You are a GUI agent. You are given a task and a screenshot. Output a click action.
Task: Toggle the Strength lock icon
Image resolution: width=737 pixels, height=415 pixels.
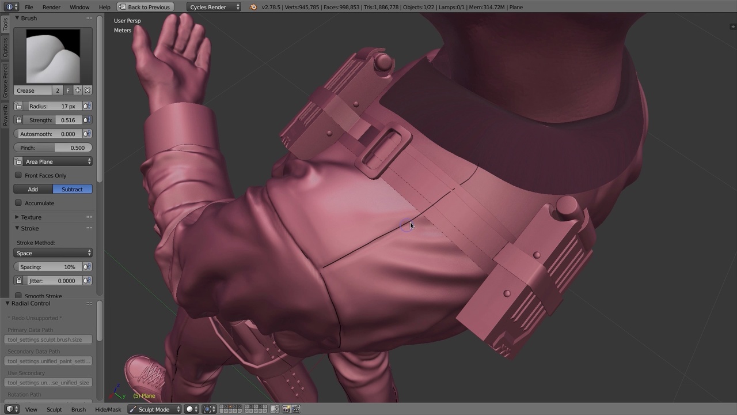18,120
